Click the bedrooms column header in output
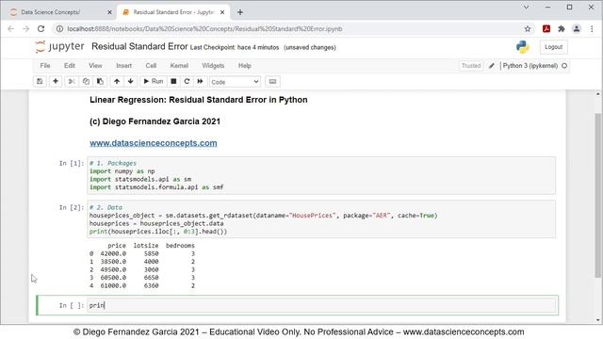The image size is (603, 339). click(x=180, y=246)
